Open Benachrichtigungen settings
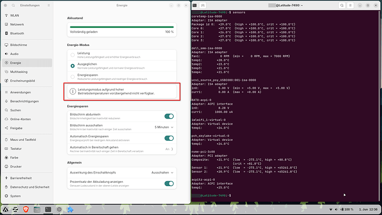Screen dimensions: 382x215 [27, 101]
